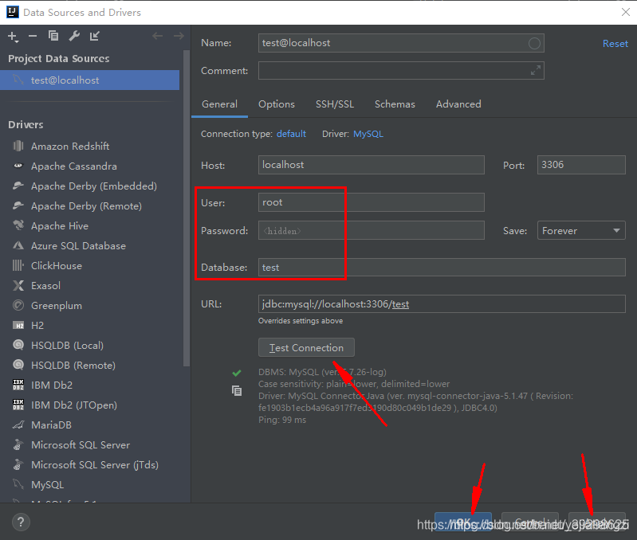Choose the MariaDB driver in list
This screenshot has width=637, height=540.
click(51, 425)
